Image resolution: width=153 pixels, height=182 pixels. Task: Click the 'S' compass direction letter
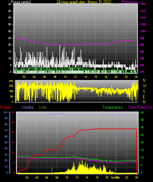(x=144, y=91)
